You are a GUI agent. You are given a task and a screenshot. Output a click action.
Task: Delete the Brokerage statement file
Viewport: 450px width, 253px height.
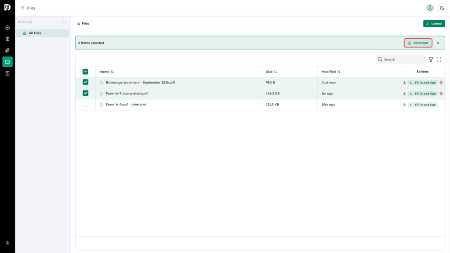441,83
